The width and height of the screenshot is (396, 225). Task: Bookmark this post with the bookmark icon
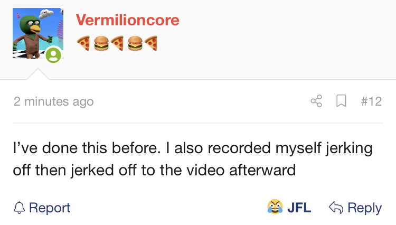[x=341, y=101]
